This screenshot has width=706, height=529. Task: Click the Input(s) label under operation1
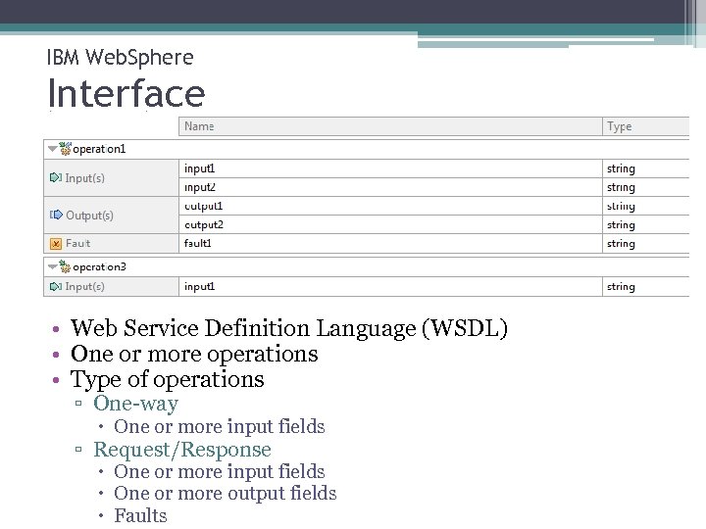click(84, 178)
